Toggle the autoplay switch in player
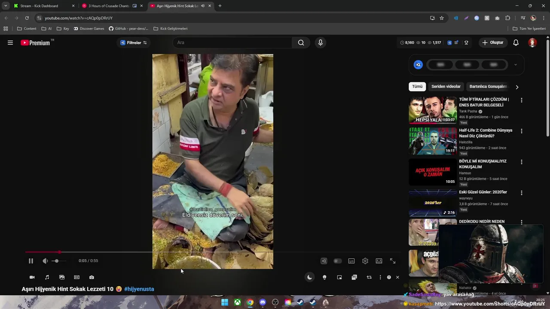This screenshot has width=550, height=309. click(x=338, y=261)
